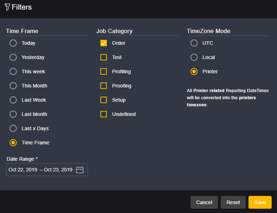Set TimeZone Mode to Local
The height and width of the screenshot is (213, 277).
(x=194, y=57)
